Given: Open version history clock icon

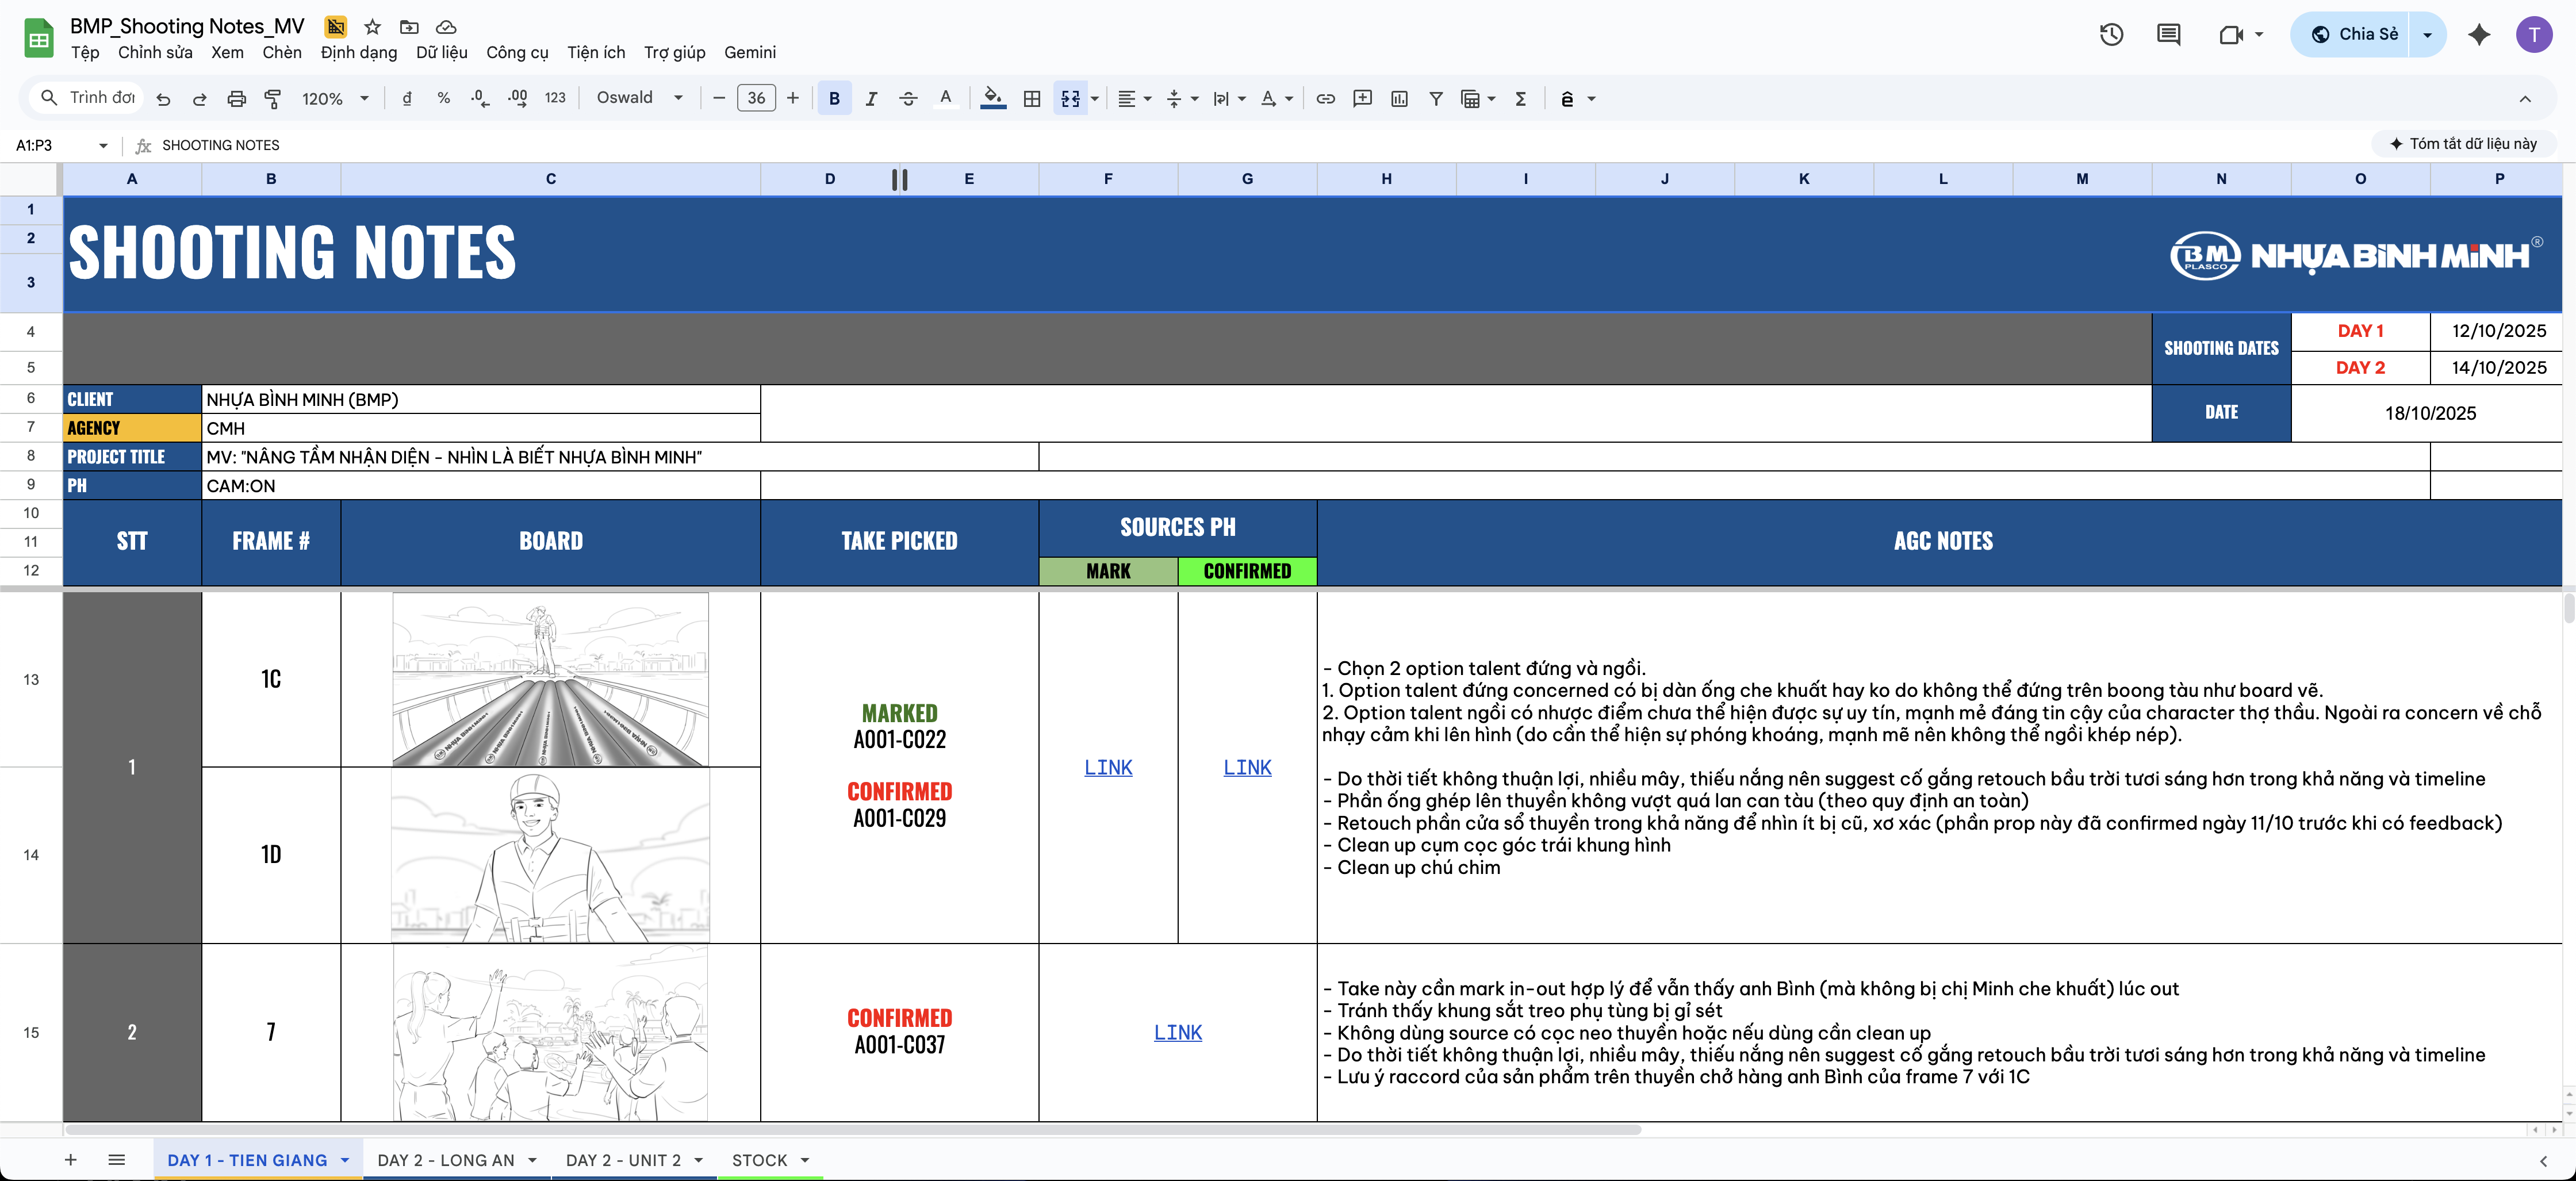Looking at the screenshot, I should point(2111,34).
